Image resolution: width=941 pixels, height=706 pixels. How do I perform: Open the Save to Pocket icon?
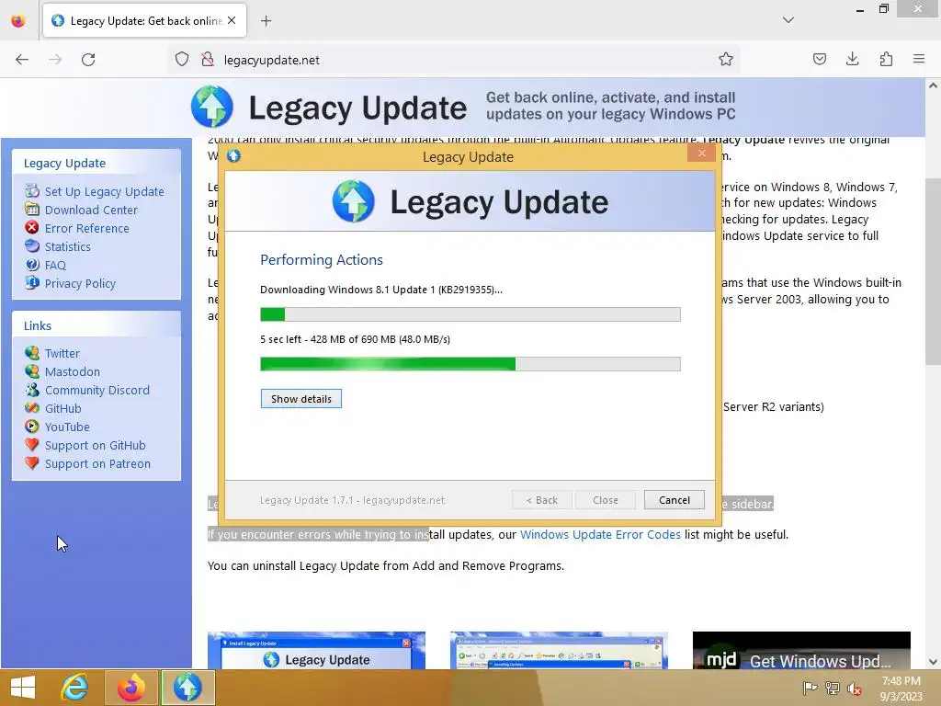819,59
